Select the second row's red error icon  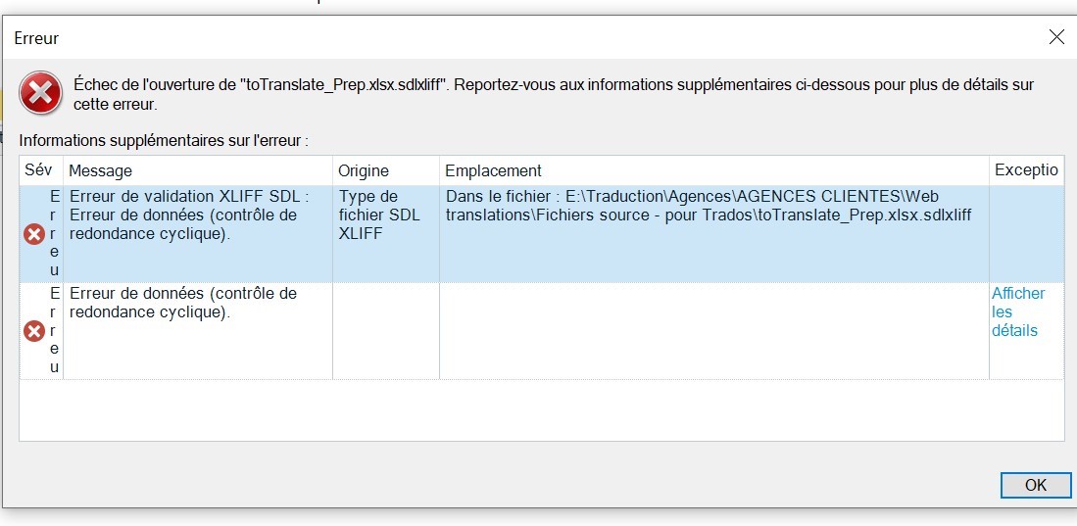(x=34, y=332)
